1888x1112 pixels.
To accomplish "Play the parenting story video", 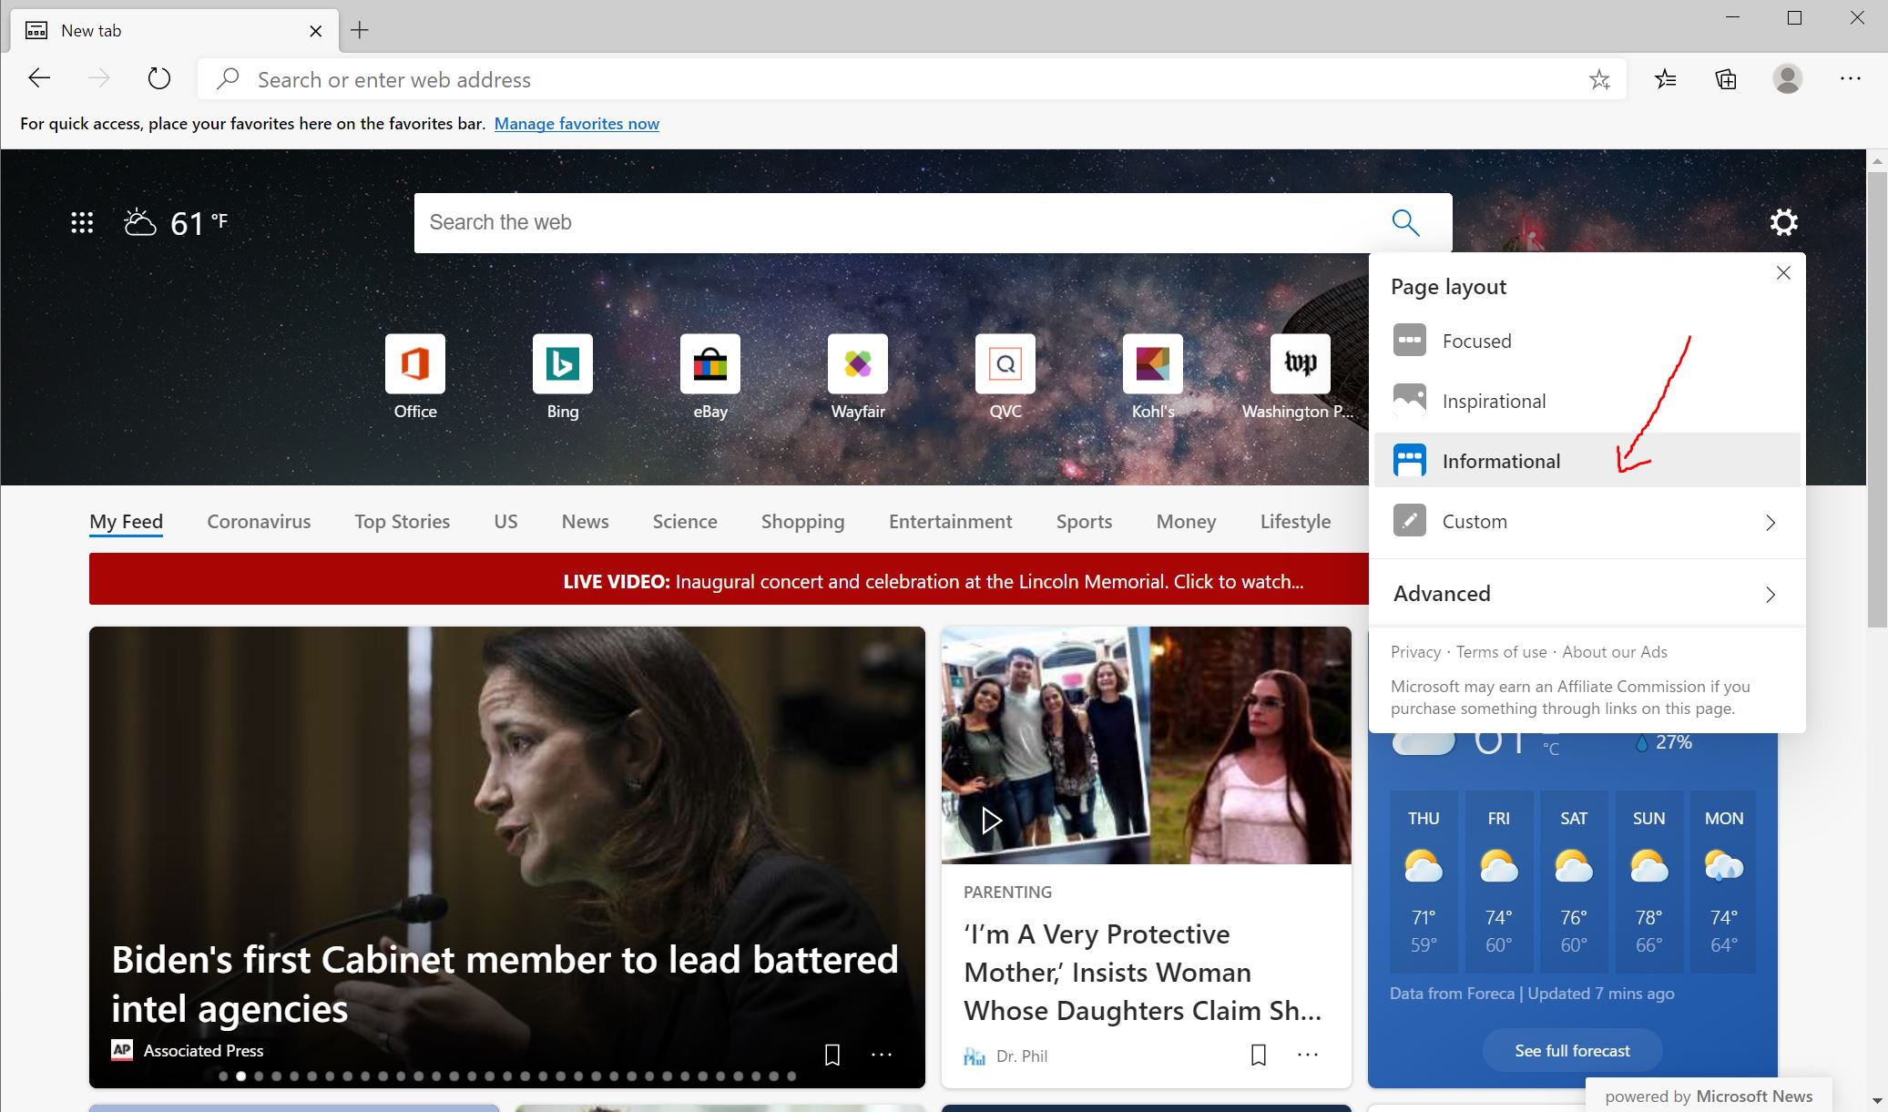I will pos(991,821).
